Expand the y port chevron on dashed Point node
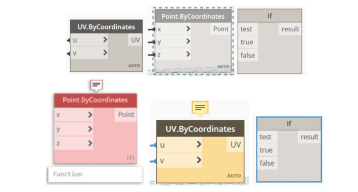 tap(188, 41)
